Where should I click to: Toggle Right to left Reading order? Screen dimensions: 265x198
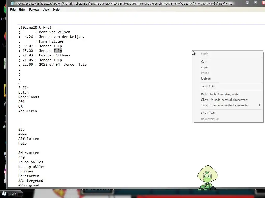point(220,94)
